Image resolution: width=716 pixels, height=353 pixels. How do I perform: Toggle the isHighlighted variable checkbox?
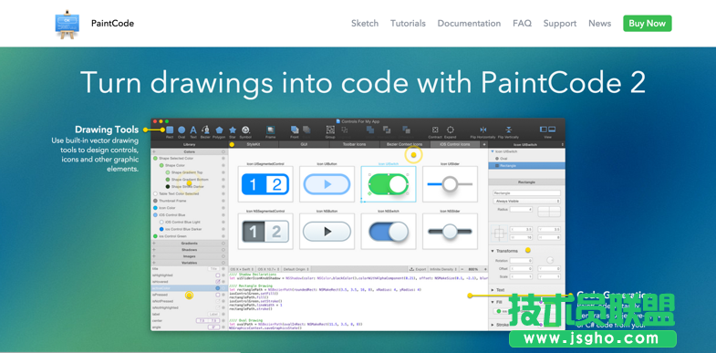coord(218,275)
